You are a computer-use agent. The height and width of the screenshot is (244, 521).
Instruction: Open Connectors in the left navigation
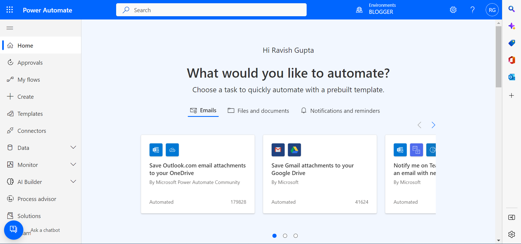41,131
